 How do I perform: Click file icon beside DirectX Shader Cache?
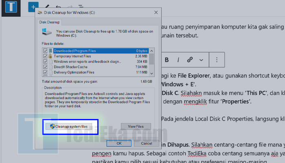(x=50, y=67)
